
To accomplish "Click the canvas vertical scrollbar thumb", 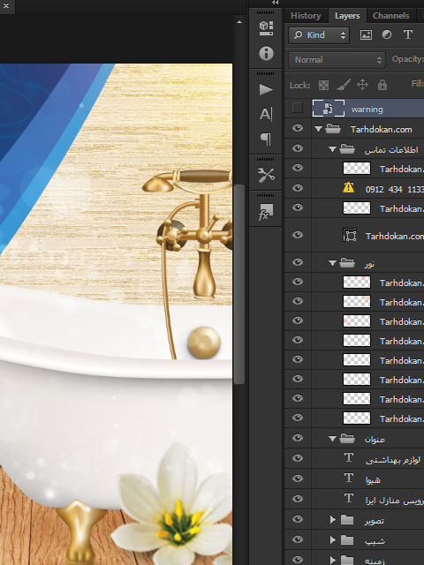I will coord(239,284).
